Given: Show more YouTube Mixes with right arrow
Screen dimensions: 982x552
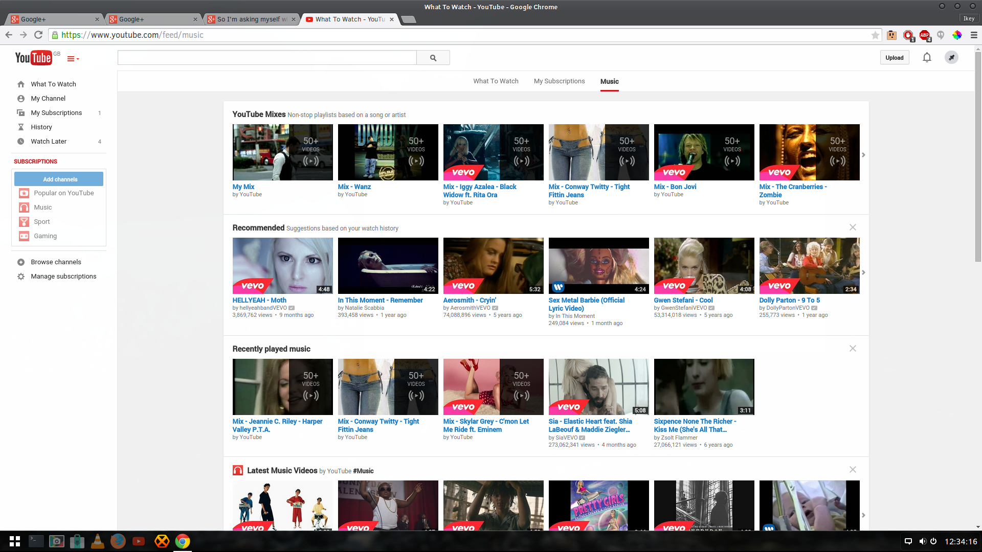Looking at the screenshot, I should coord(863,155).
